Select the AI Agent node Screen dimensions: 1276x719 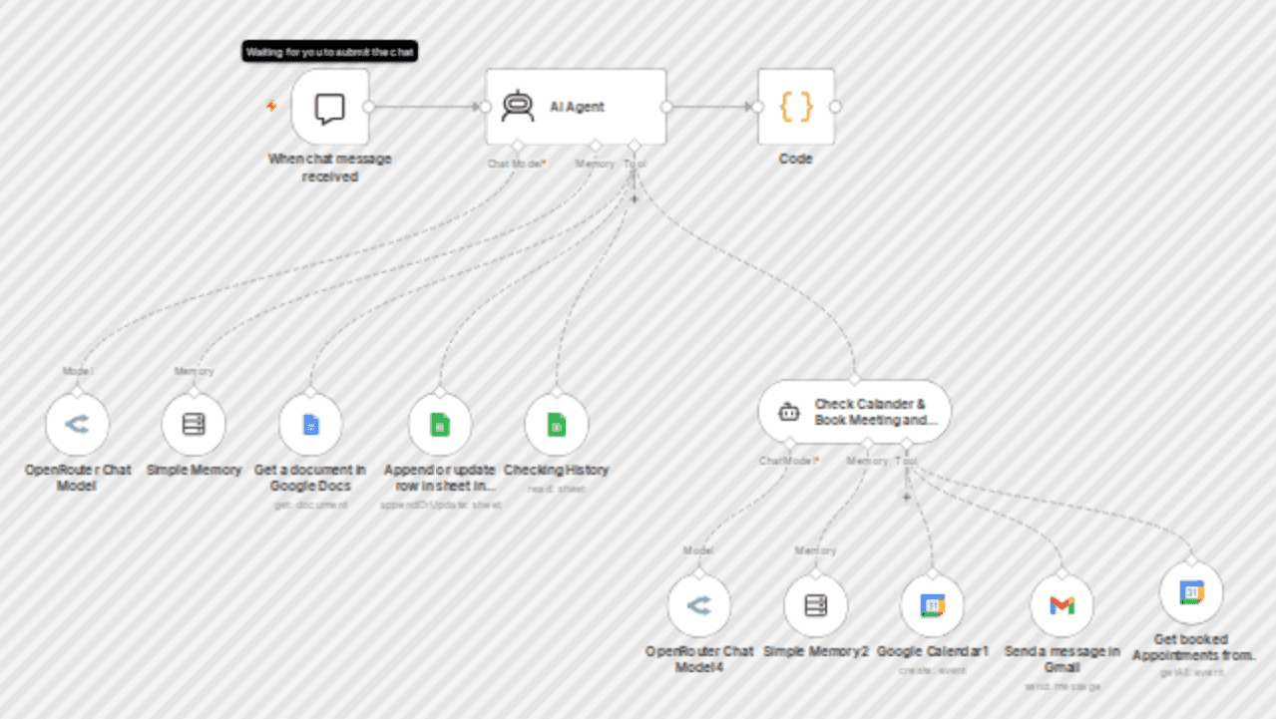point(576,107)
